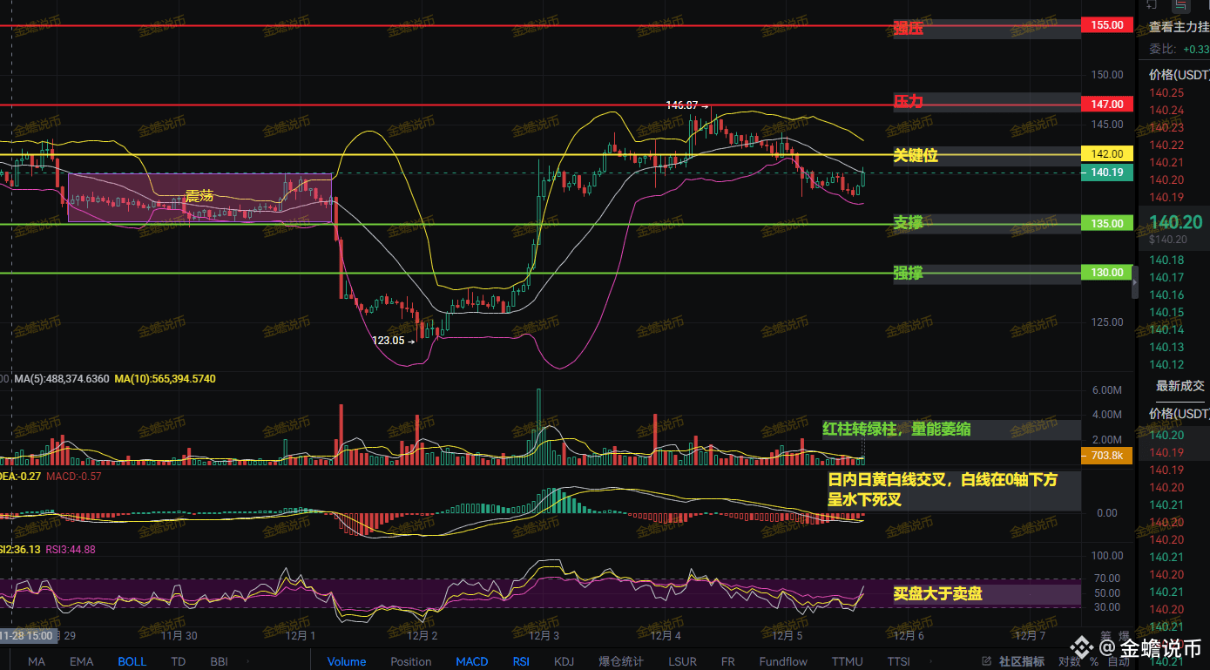This screenshot has height=670, width=1210.
Task: Select the 142.00 yellow price label
Action: point(1107,154)
